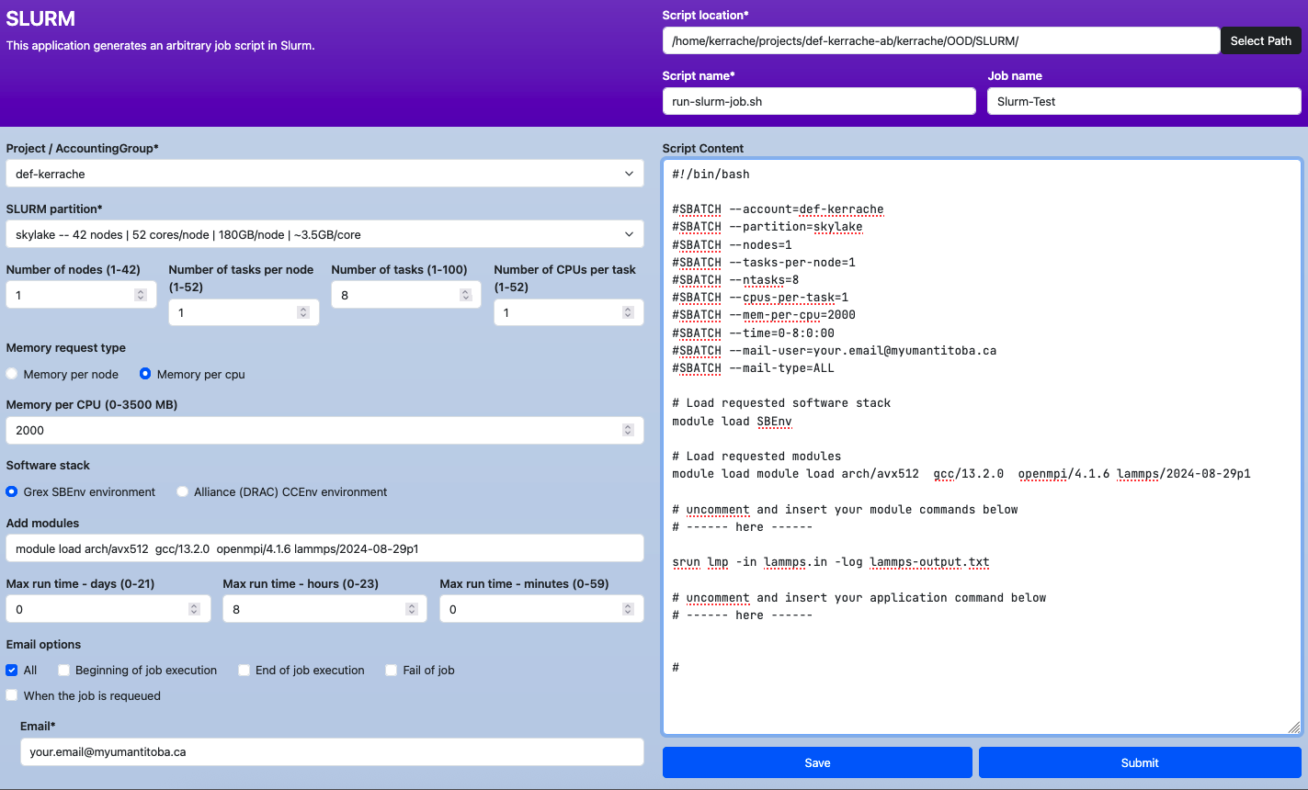Enable Beginning of job execution email

pos(64,670)
